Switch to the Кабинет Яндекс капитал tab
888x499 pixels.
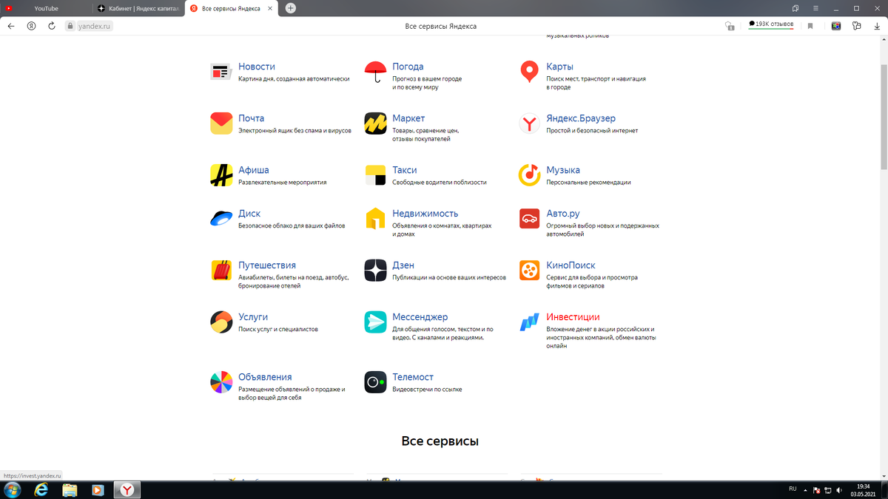pos(138,8)
